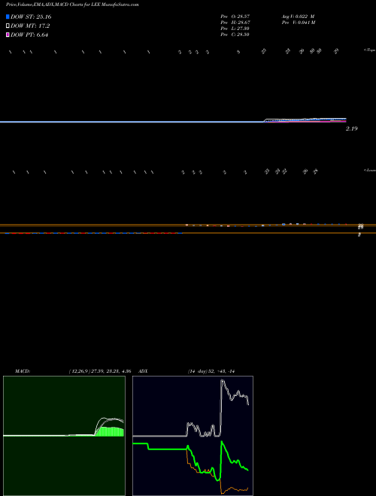The width and height of the screenshot is (376, 496).
Task: Click the magenta DOW PT legend swatch
Action: pos(8,35)
